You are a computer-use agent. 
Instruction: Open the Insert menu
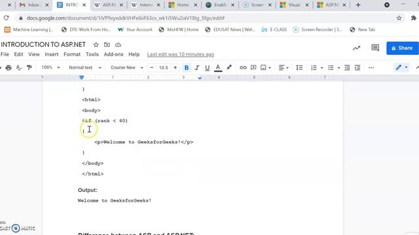click(x=52, y=54)
